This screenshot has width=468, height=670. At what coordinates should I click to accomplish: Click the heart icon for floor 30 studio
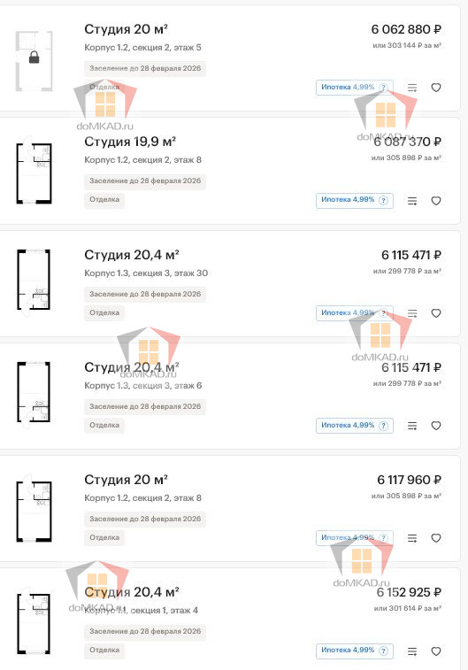(x=435, y=313)
